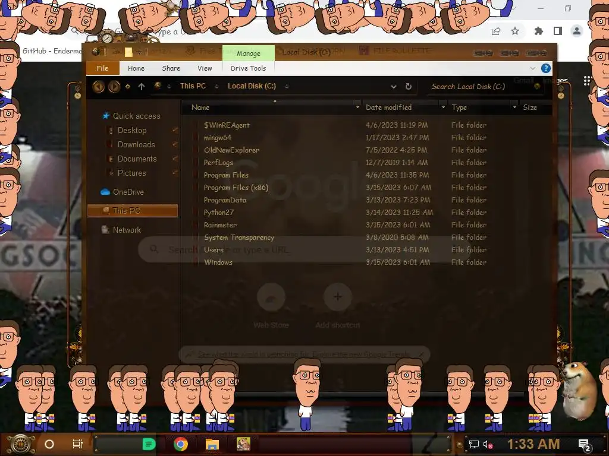Viewport: 609px width, 456px height.
Task: Select the mingw64 folder
Action: 217,138
